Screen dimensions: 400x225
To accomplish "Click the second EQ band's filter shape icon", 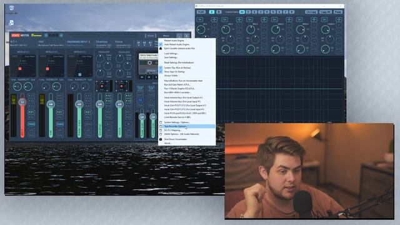I will [x=239, y=19].
